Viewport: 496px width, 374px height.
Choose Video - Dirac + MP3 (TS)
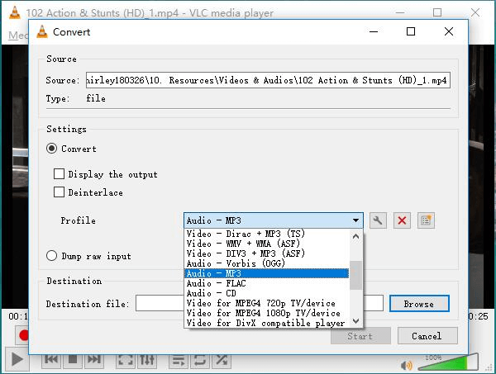click(267, 234)
